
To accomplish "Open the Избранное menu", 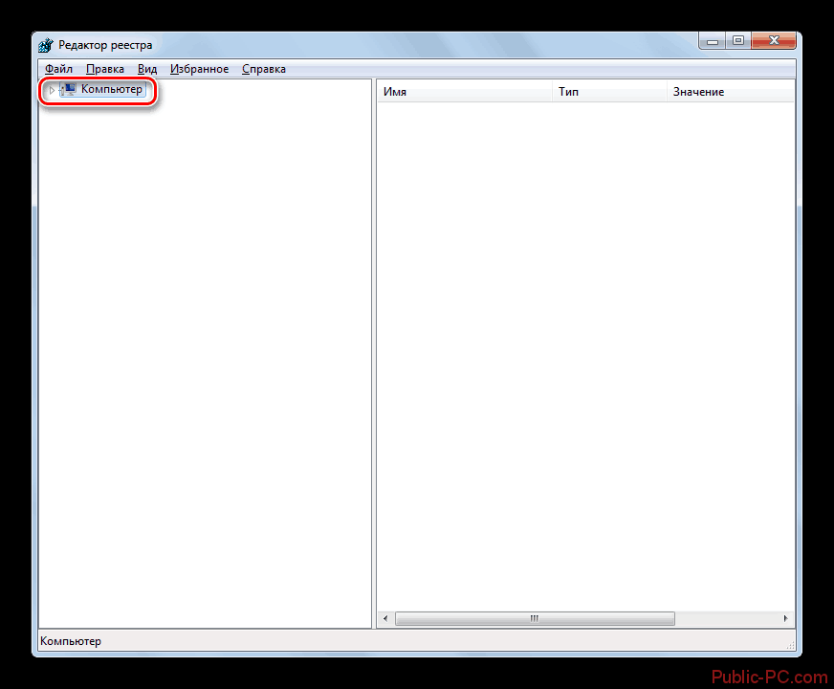I will pyautogui.click(x=199, y=69).
